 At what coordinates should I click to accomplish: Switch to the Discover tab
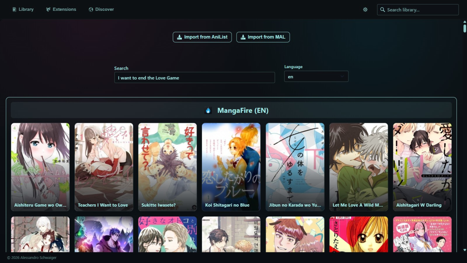point(101,9)
